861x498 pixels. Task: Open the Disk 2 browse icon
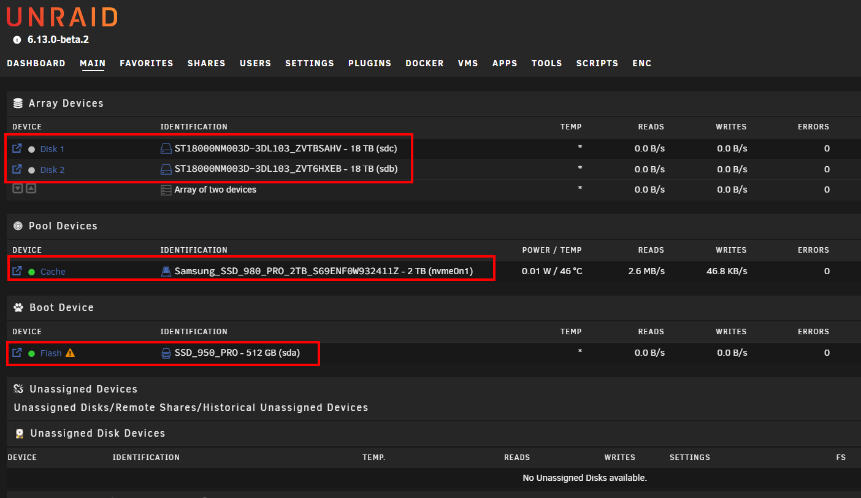click(x=17, y=169)
